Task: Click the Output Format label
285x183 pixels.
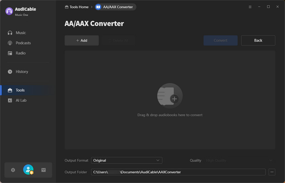Action: [76, 160]
